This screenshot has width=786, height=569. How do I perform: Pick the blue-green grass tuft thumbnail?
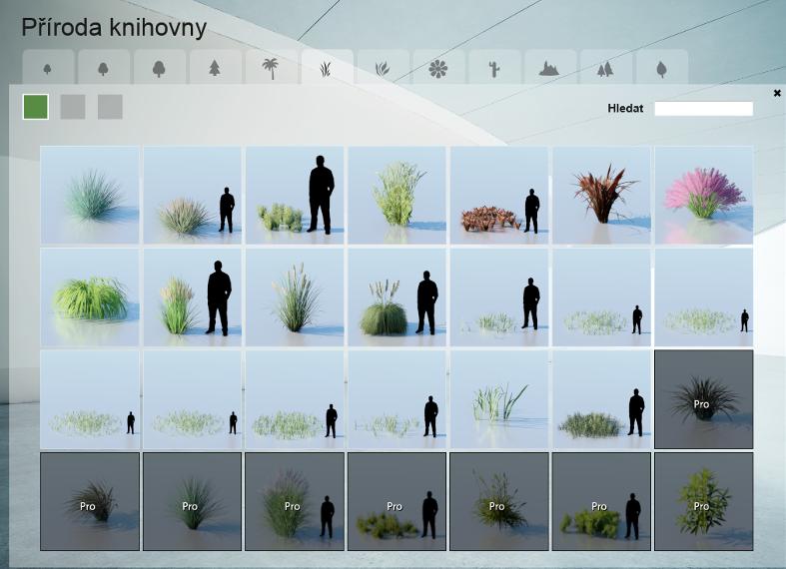coord(90,195)
